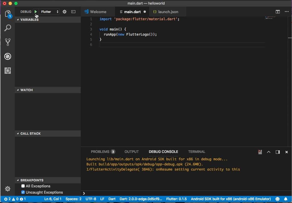
Task: Select the main.dart editor tab
Action: [x=132, y=12]
